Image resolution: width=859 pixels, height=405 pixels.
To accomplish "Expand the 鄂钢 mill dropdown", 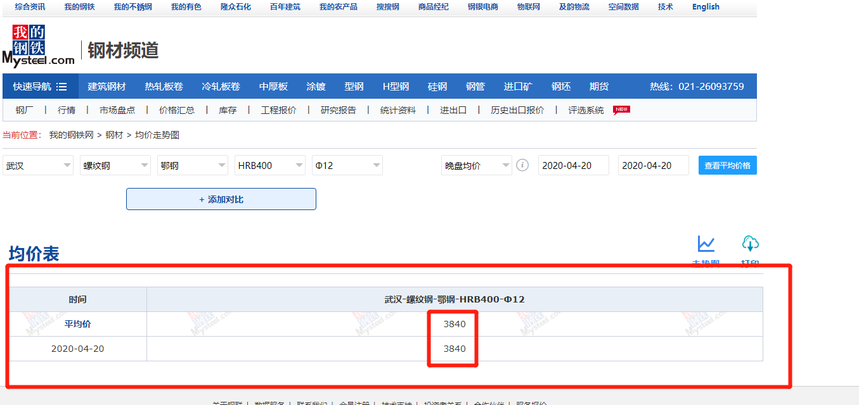I will [193, 165].
